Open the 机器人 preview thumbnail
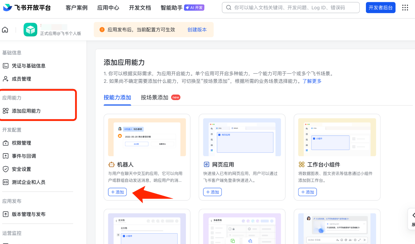The image size is (415, 244). (147, 137)
